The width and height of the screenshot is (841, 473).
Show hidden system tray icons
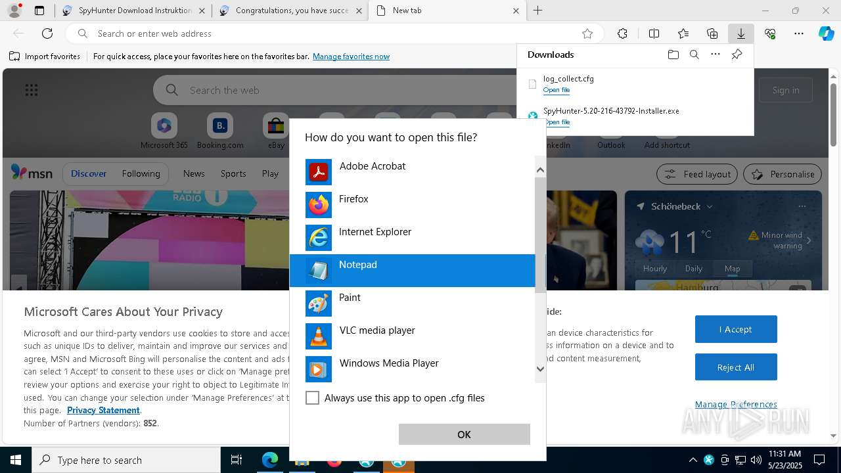tap(693, 460)
